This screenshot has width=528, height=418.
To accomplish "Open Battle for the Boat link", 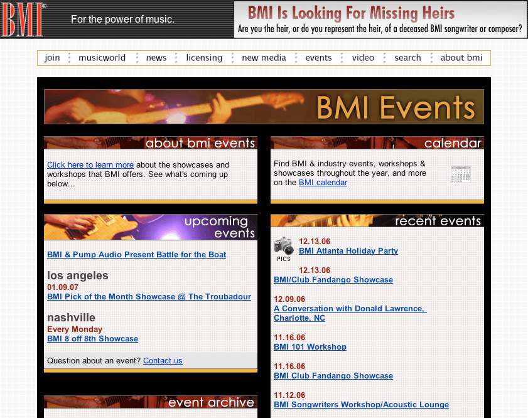I will click(136, 255).
